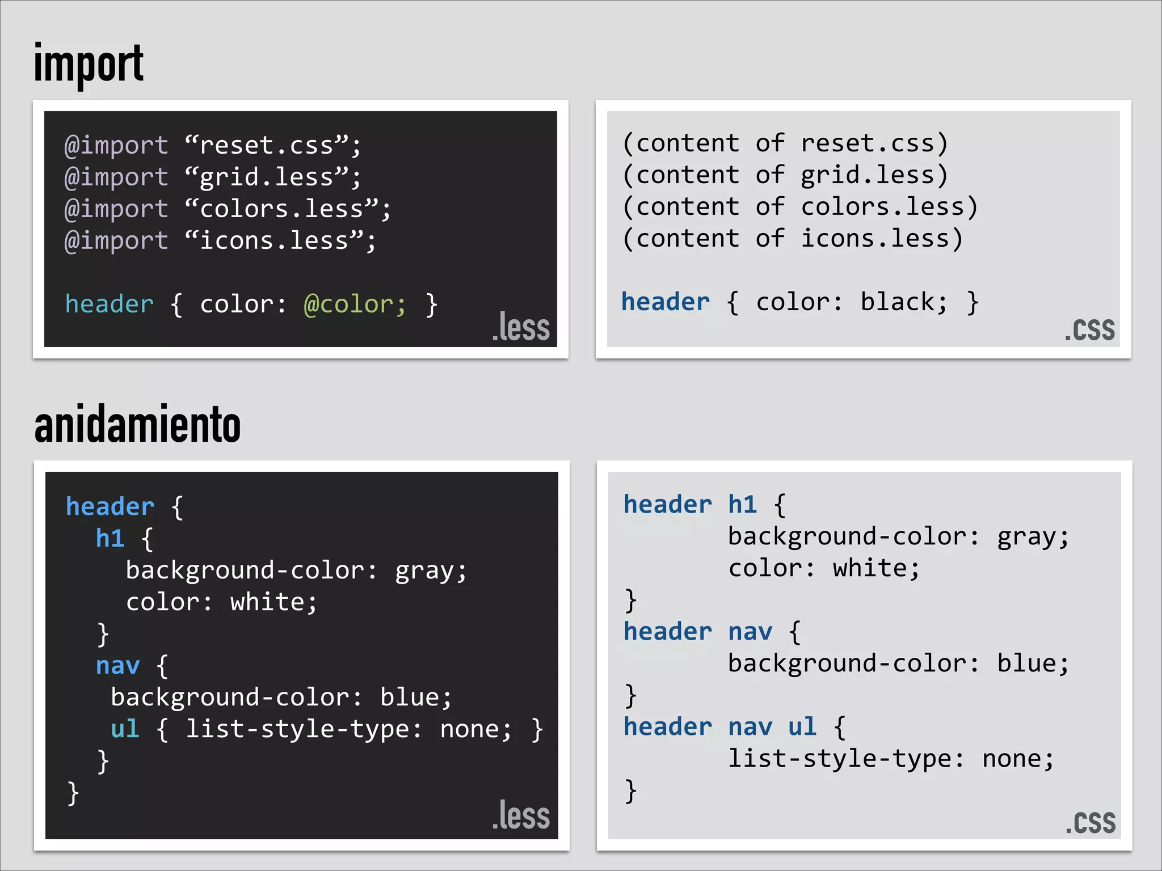
Task: Click 'background-color: gray;' in the less panel
Action: pyautogui.click(x=296, y=570)
